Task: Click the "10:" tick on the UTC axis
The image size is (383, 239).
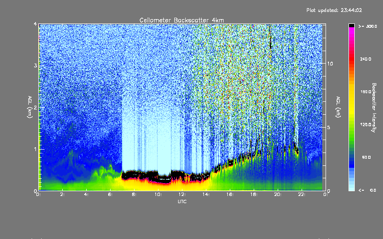Action: tap(158, 195)
